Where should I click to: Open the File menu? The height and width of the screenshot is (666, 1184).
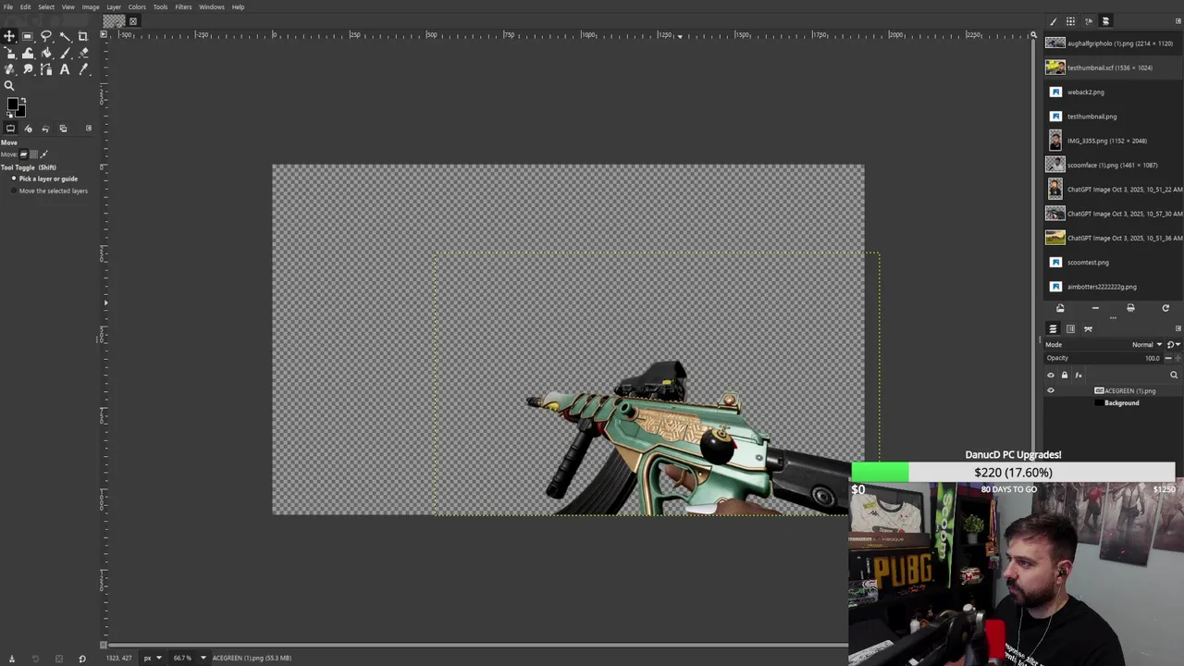coord(8,6)
